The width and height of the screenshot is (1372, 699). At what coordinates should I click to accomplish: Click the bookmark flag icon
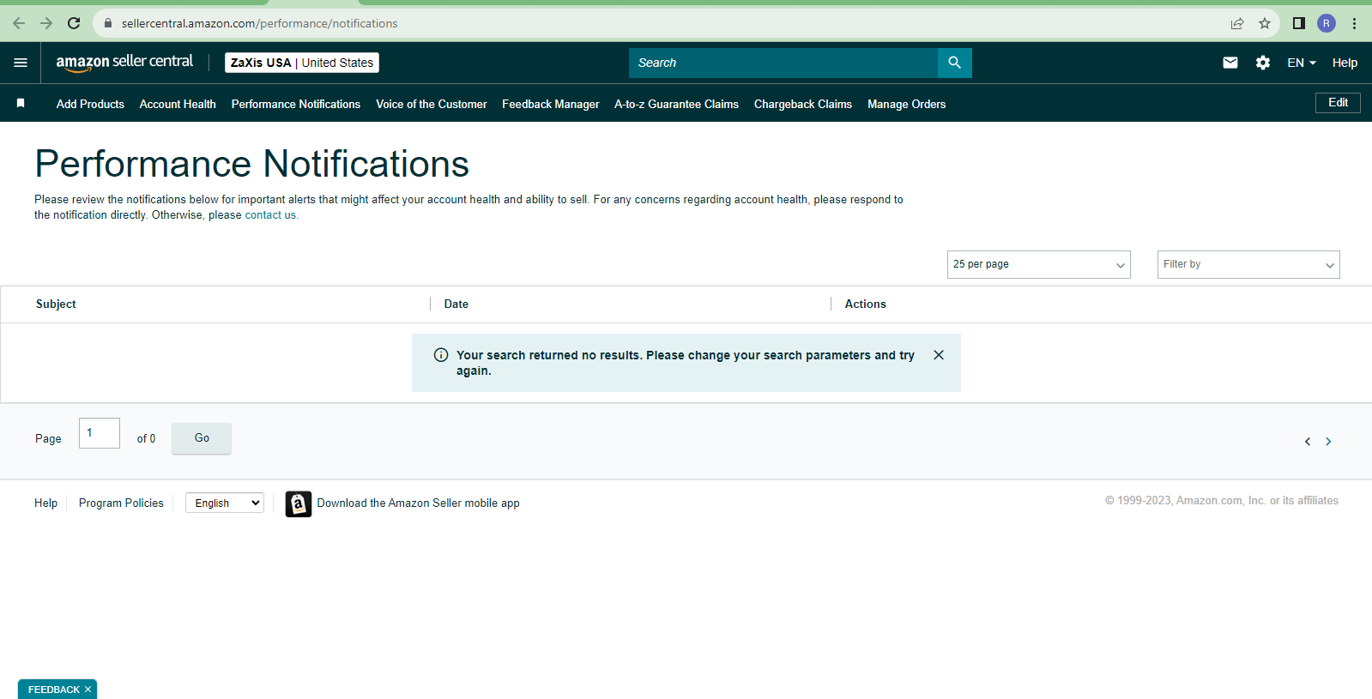(21, 104)
